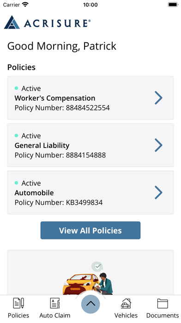Tap policy number KB3499834 text

(84, 202)
